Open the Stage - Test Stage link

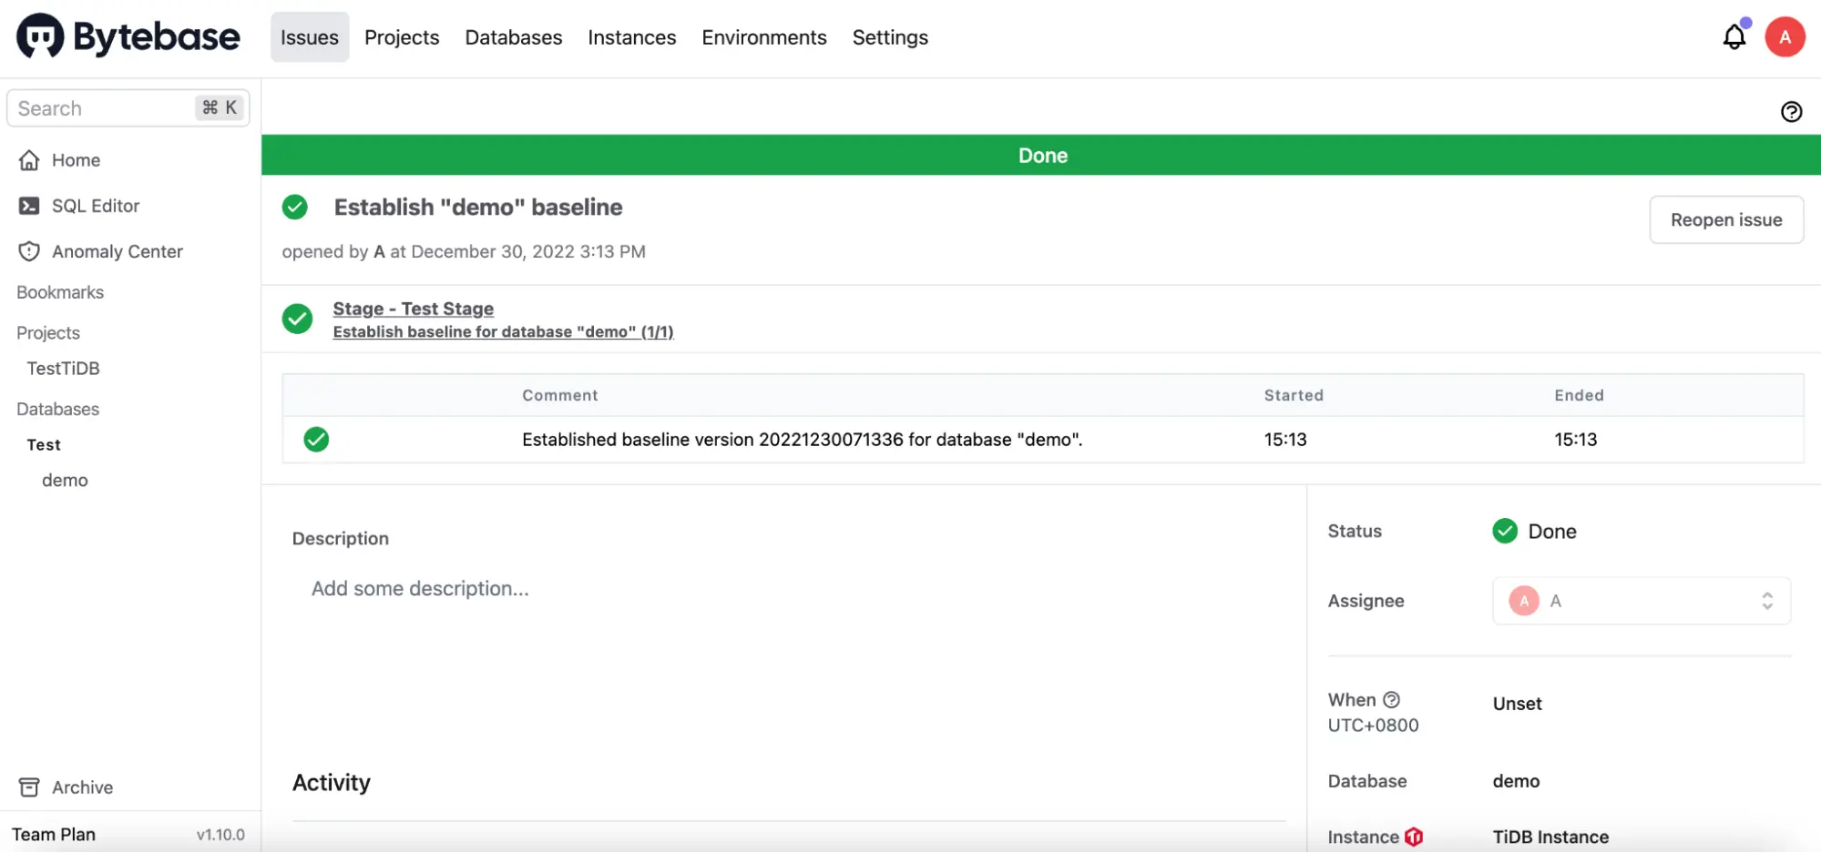414,309
